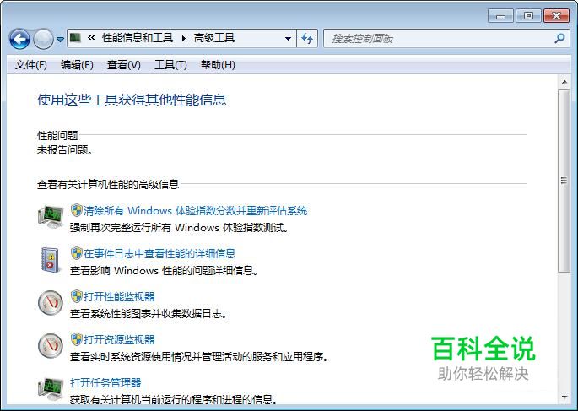
Task: Open 在事件日志中查看性能的详细信息 link
Action: coord(159,253)
